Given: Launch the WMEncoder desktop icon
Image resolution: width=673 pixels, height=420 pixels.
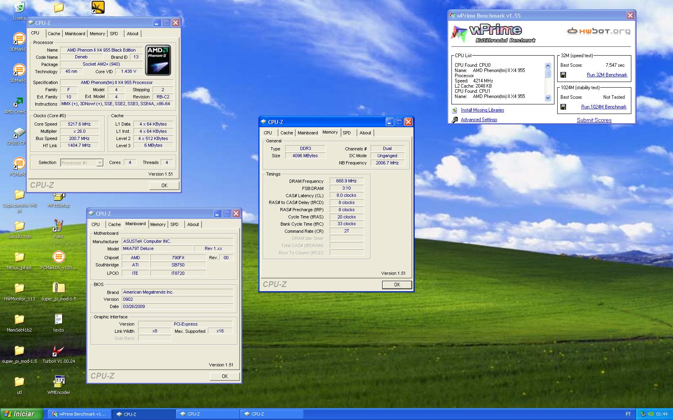Looking at the screenshot, I should click(x=58, y=382).
